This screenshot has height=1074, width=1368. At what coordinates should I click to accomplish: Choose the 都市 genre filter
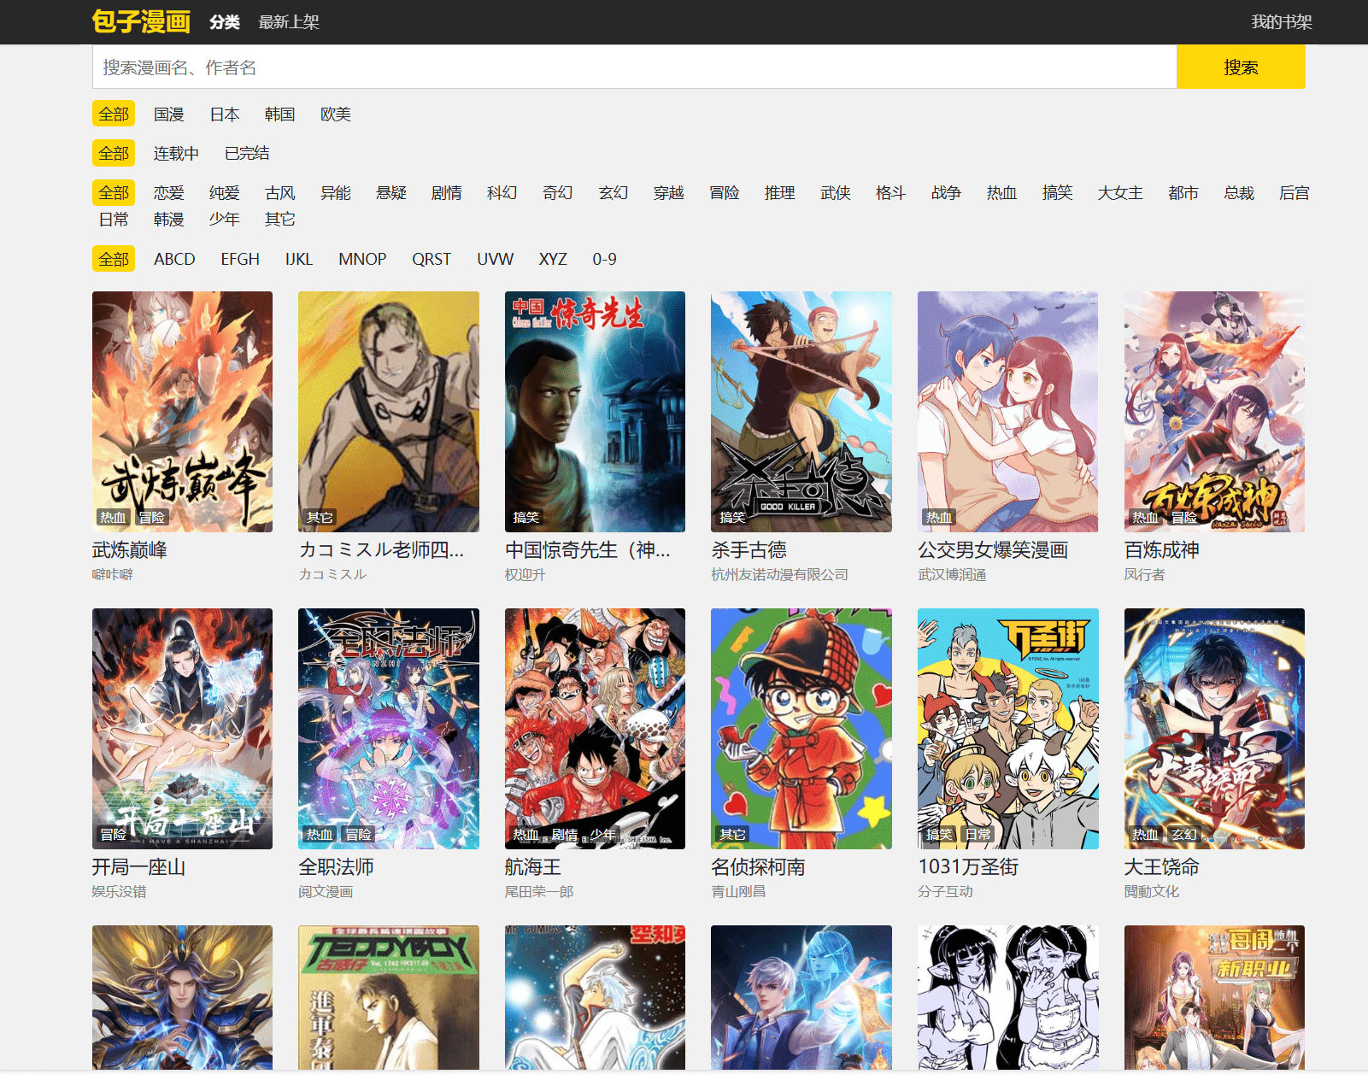click(x=1183, y=193)
